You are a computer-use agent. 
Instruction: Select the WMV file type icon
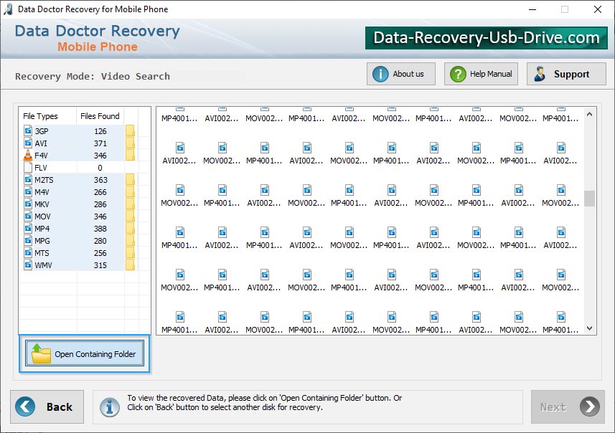(28, 265)
